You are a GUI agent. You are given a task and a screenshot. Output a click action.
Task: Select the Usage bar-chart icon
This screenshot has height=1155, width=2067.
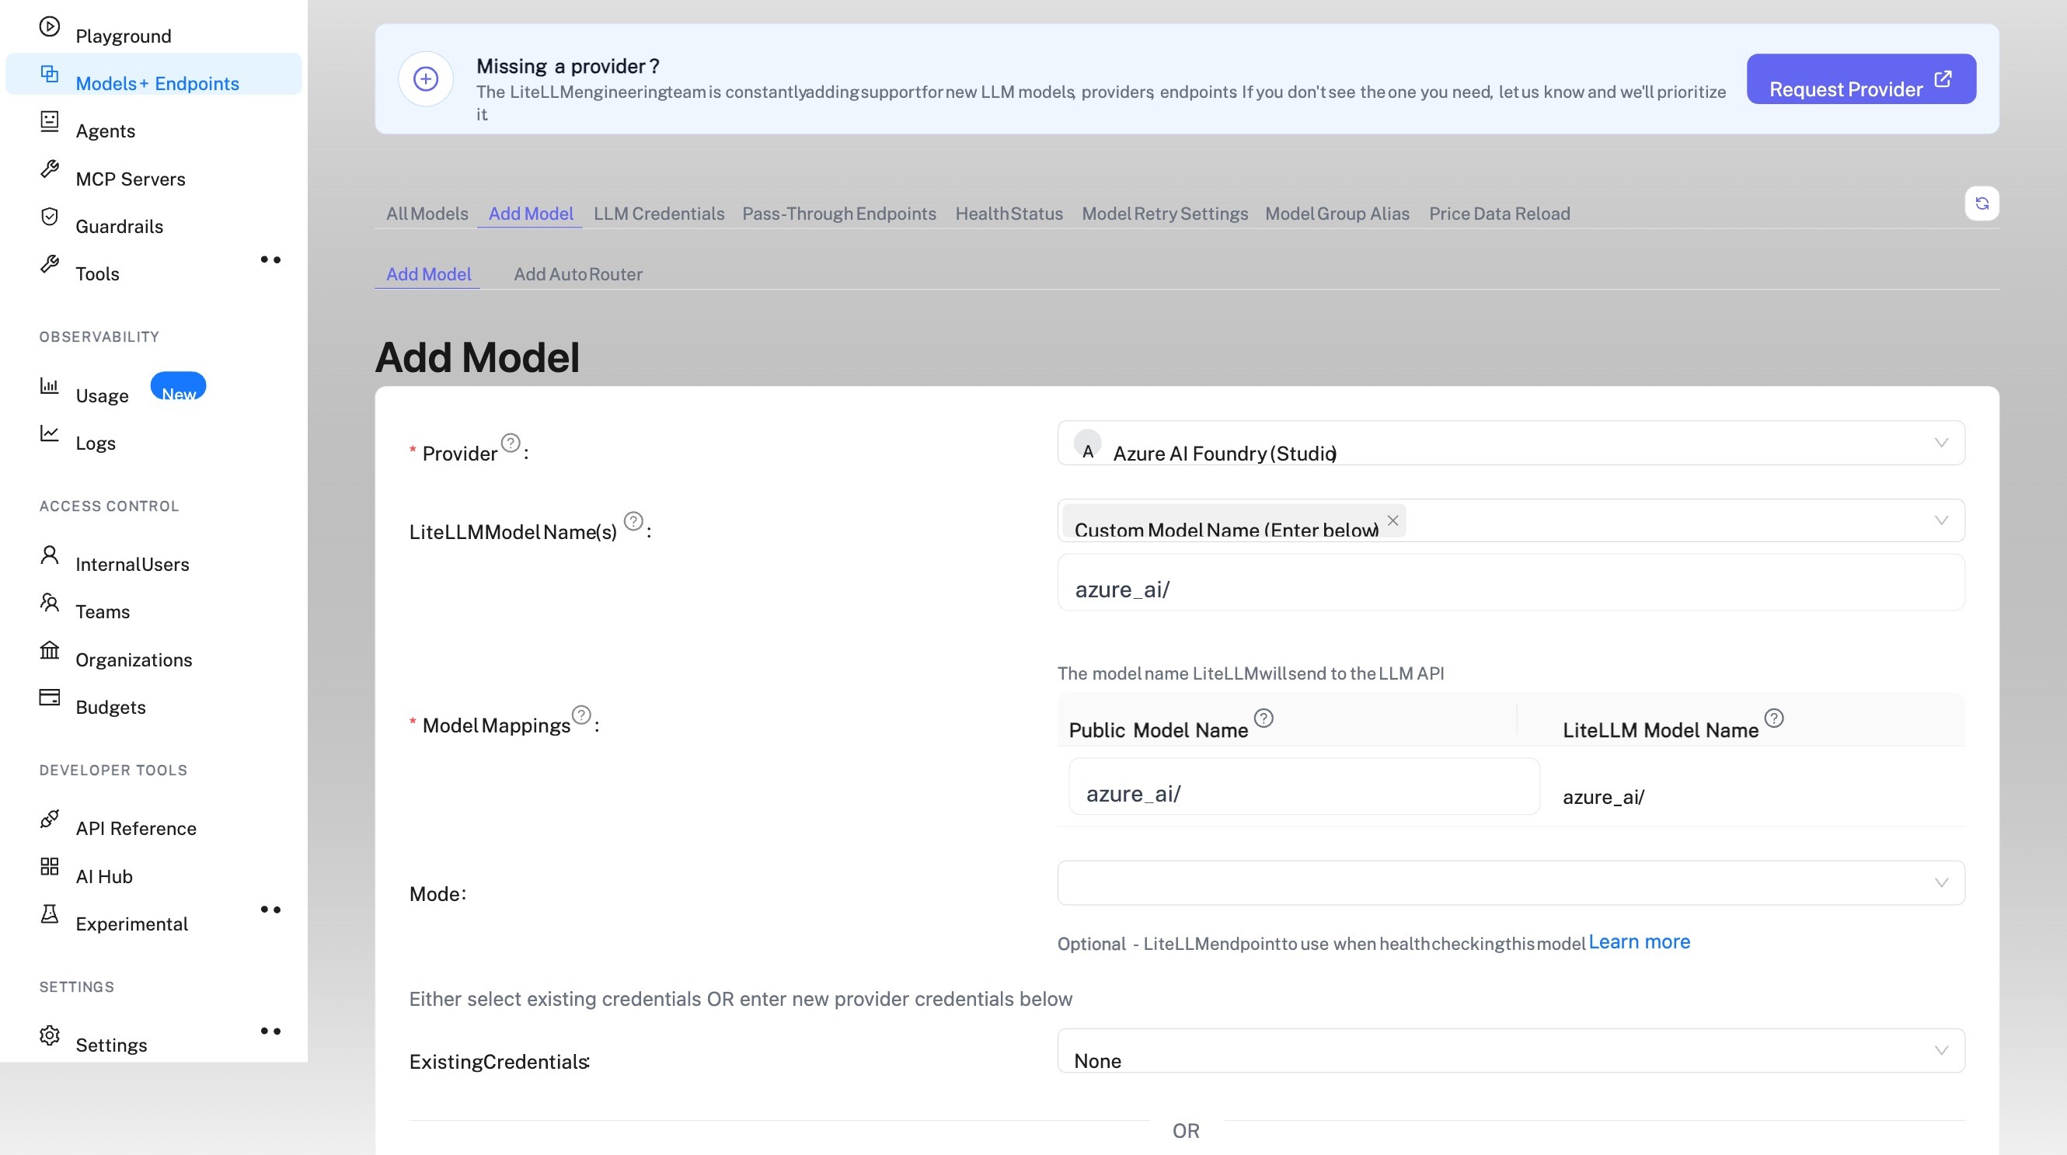tap(49, 386)
